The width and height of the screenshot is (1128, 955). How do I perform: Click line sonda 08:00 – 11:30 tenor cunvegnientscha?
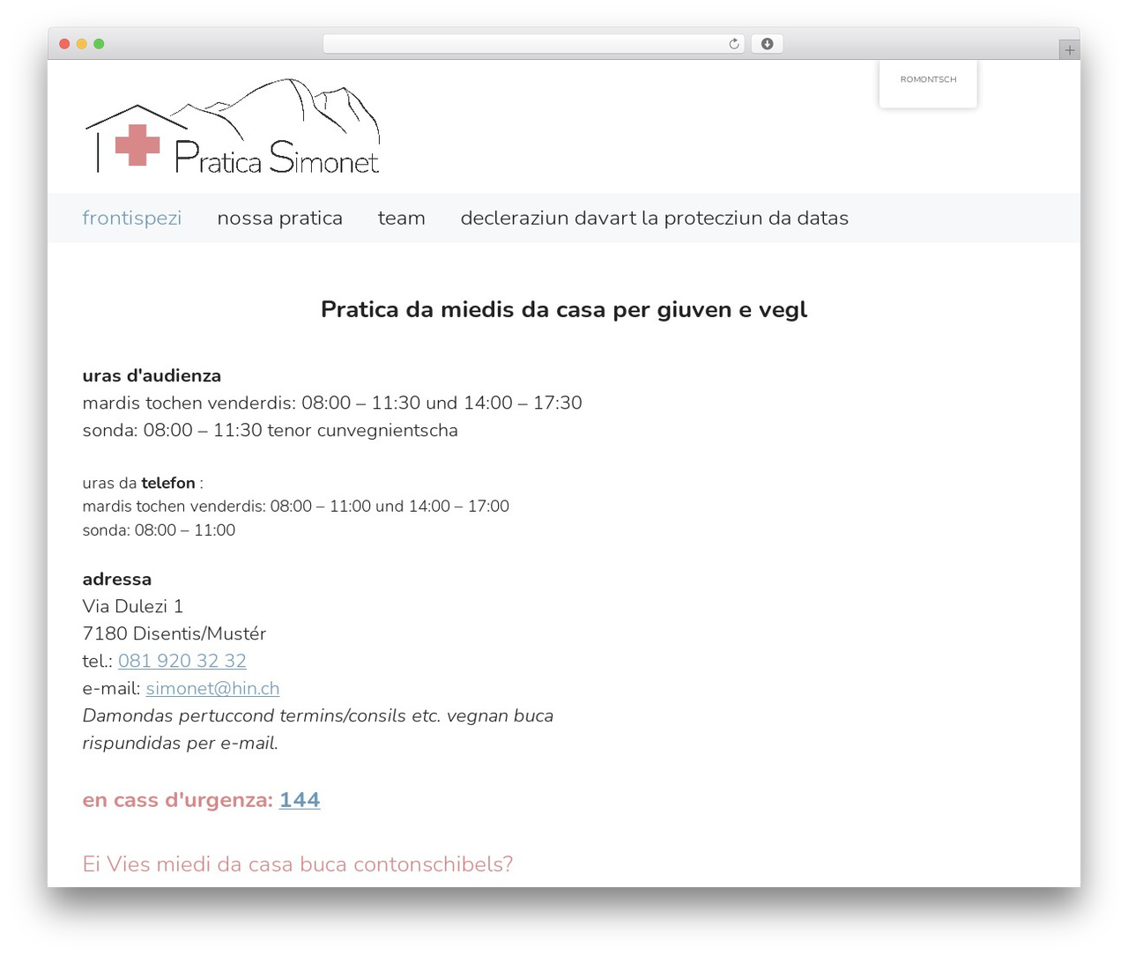coord(271,430)
